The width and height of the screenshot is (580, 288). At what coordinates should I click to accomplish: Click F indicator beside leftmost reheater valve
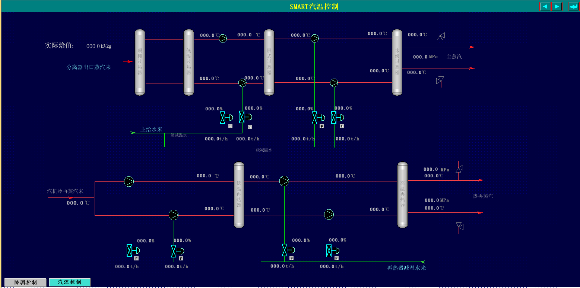pos(136,258)
